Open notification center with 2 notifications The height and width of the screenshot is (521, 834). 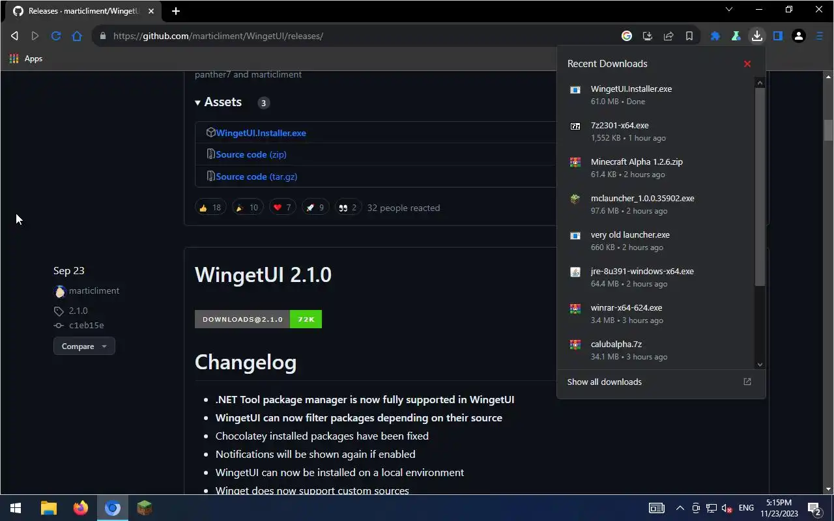pyautogui.click(x=814, y=508)
